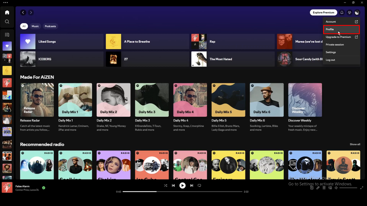This screenshot has width=367, height=206.
Task: Adjust the song progress bar
Action: (182, 191)
